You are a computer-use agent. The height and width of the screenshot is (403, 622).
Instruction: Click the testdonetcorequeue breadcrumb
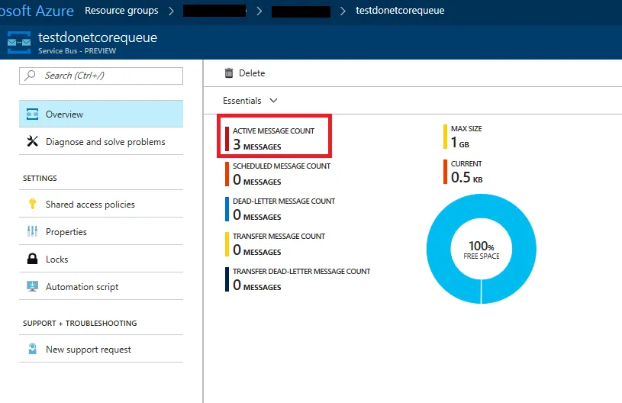(400, 11)
